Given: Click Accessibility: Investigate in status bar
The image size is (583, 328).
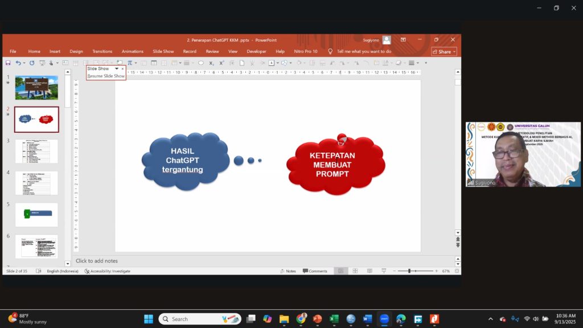Looking at the screenshot, I should click(108, 271).
